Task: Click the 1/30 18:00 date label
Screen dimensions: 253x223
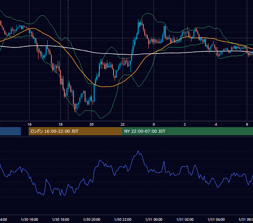Action: [61, 219]
